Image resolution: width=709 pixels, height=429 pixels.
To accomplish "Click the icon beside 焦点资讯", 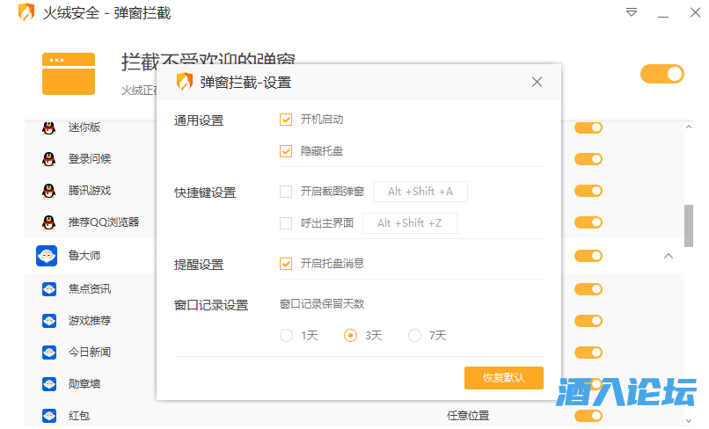I will click(x=48, y=288).
